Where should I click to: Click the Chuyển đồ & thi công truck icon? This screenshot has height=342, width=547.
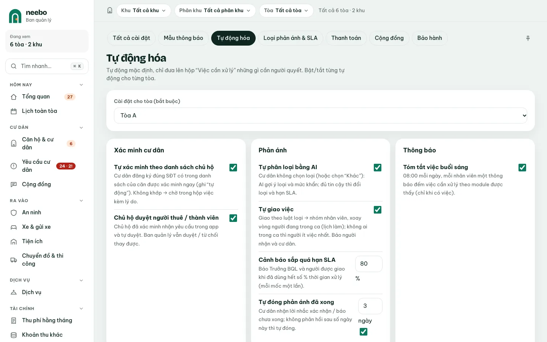click(x=14, y=260)
